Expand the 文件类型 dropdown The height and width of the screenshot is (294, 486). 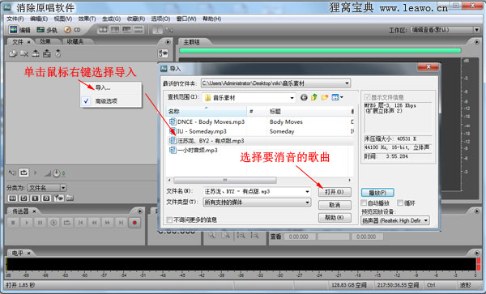(x=307, y=202)
